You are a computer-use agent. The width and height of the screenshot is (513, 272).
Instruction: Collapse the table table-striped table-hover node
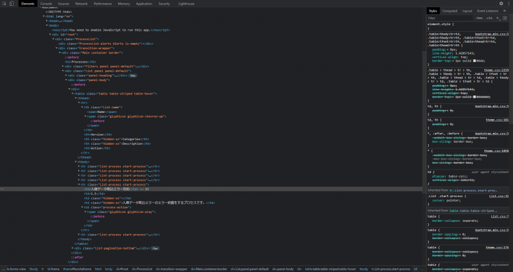73,93
